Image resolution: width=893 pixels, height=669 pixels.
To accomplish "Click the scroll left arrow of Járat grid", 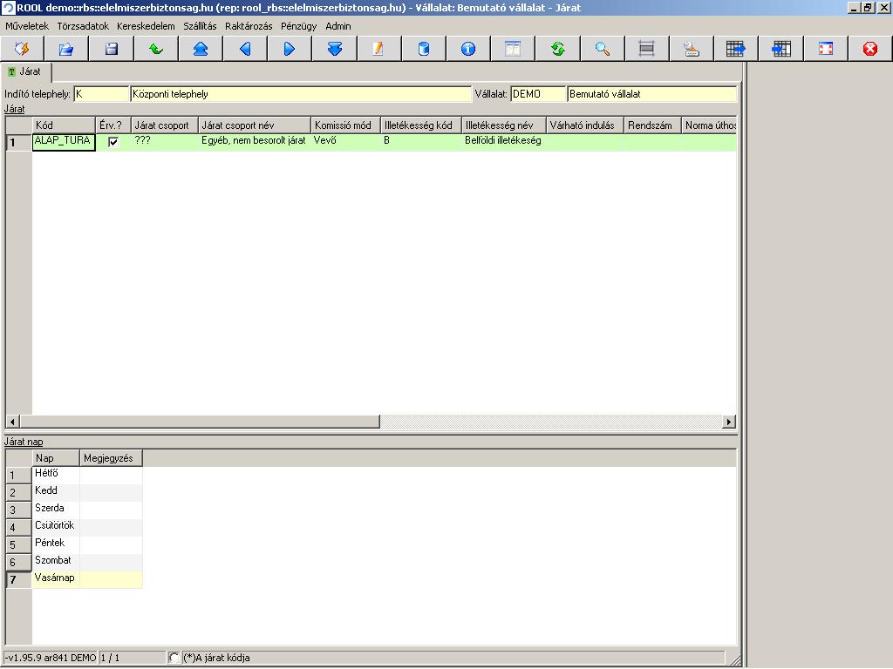I will (x=12, y=422).
